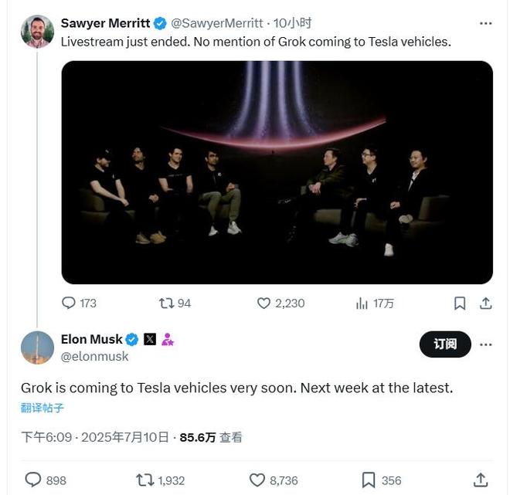Repost Sawyer Merritt's livestream post
Image resolution: width=510 pixels, height=495 pixels.
coord(166,303)
